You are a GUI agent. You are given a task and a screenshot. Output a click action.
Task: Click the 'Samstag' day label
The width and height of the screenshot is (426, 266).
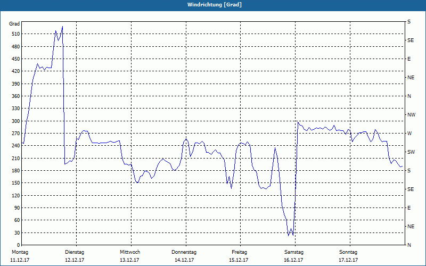point(294,252)
